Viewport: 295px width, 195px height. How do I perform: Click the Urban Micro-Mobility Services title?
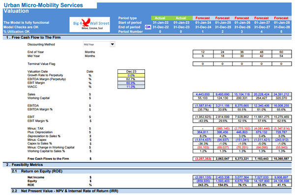click(x=43, y=5)
